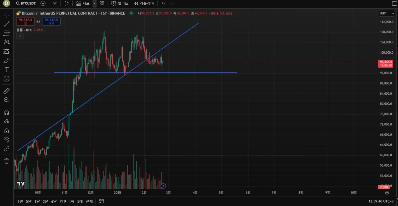Expand the indicator favorites dropdown arrow
Viewport: 398px width, 206px height.
click(95, 3)
